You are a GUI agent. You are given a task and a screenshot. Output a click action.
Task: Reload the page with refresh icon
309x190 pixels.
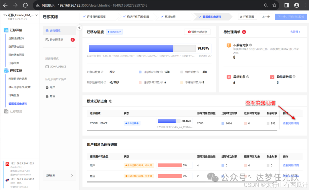pos(25,5)
